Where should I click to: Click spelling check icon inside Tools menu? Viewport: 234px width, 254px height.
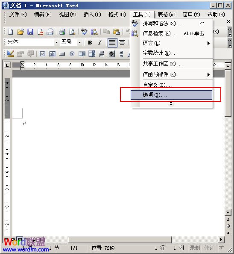pos(135,24)
